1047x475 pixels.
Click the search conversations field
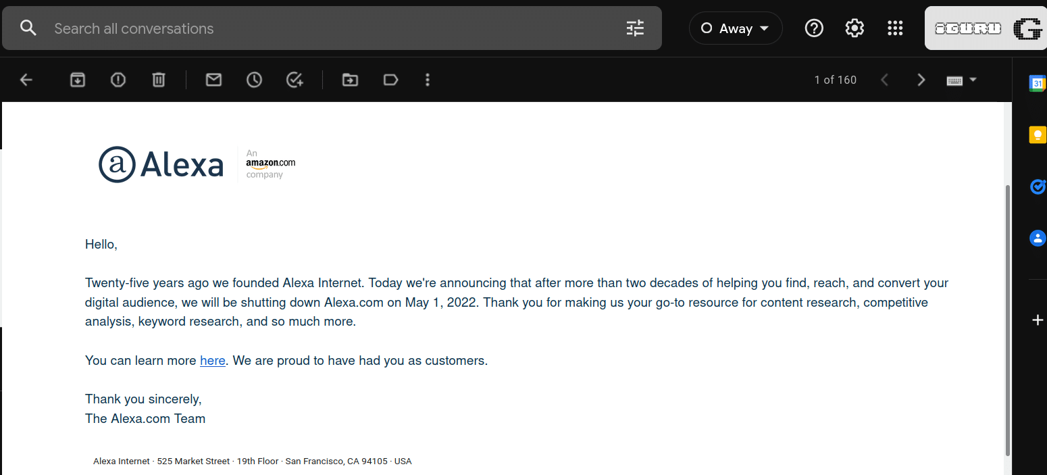tap(270, 28)
